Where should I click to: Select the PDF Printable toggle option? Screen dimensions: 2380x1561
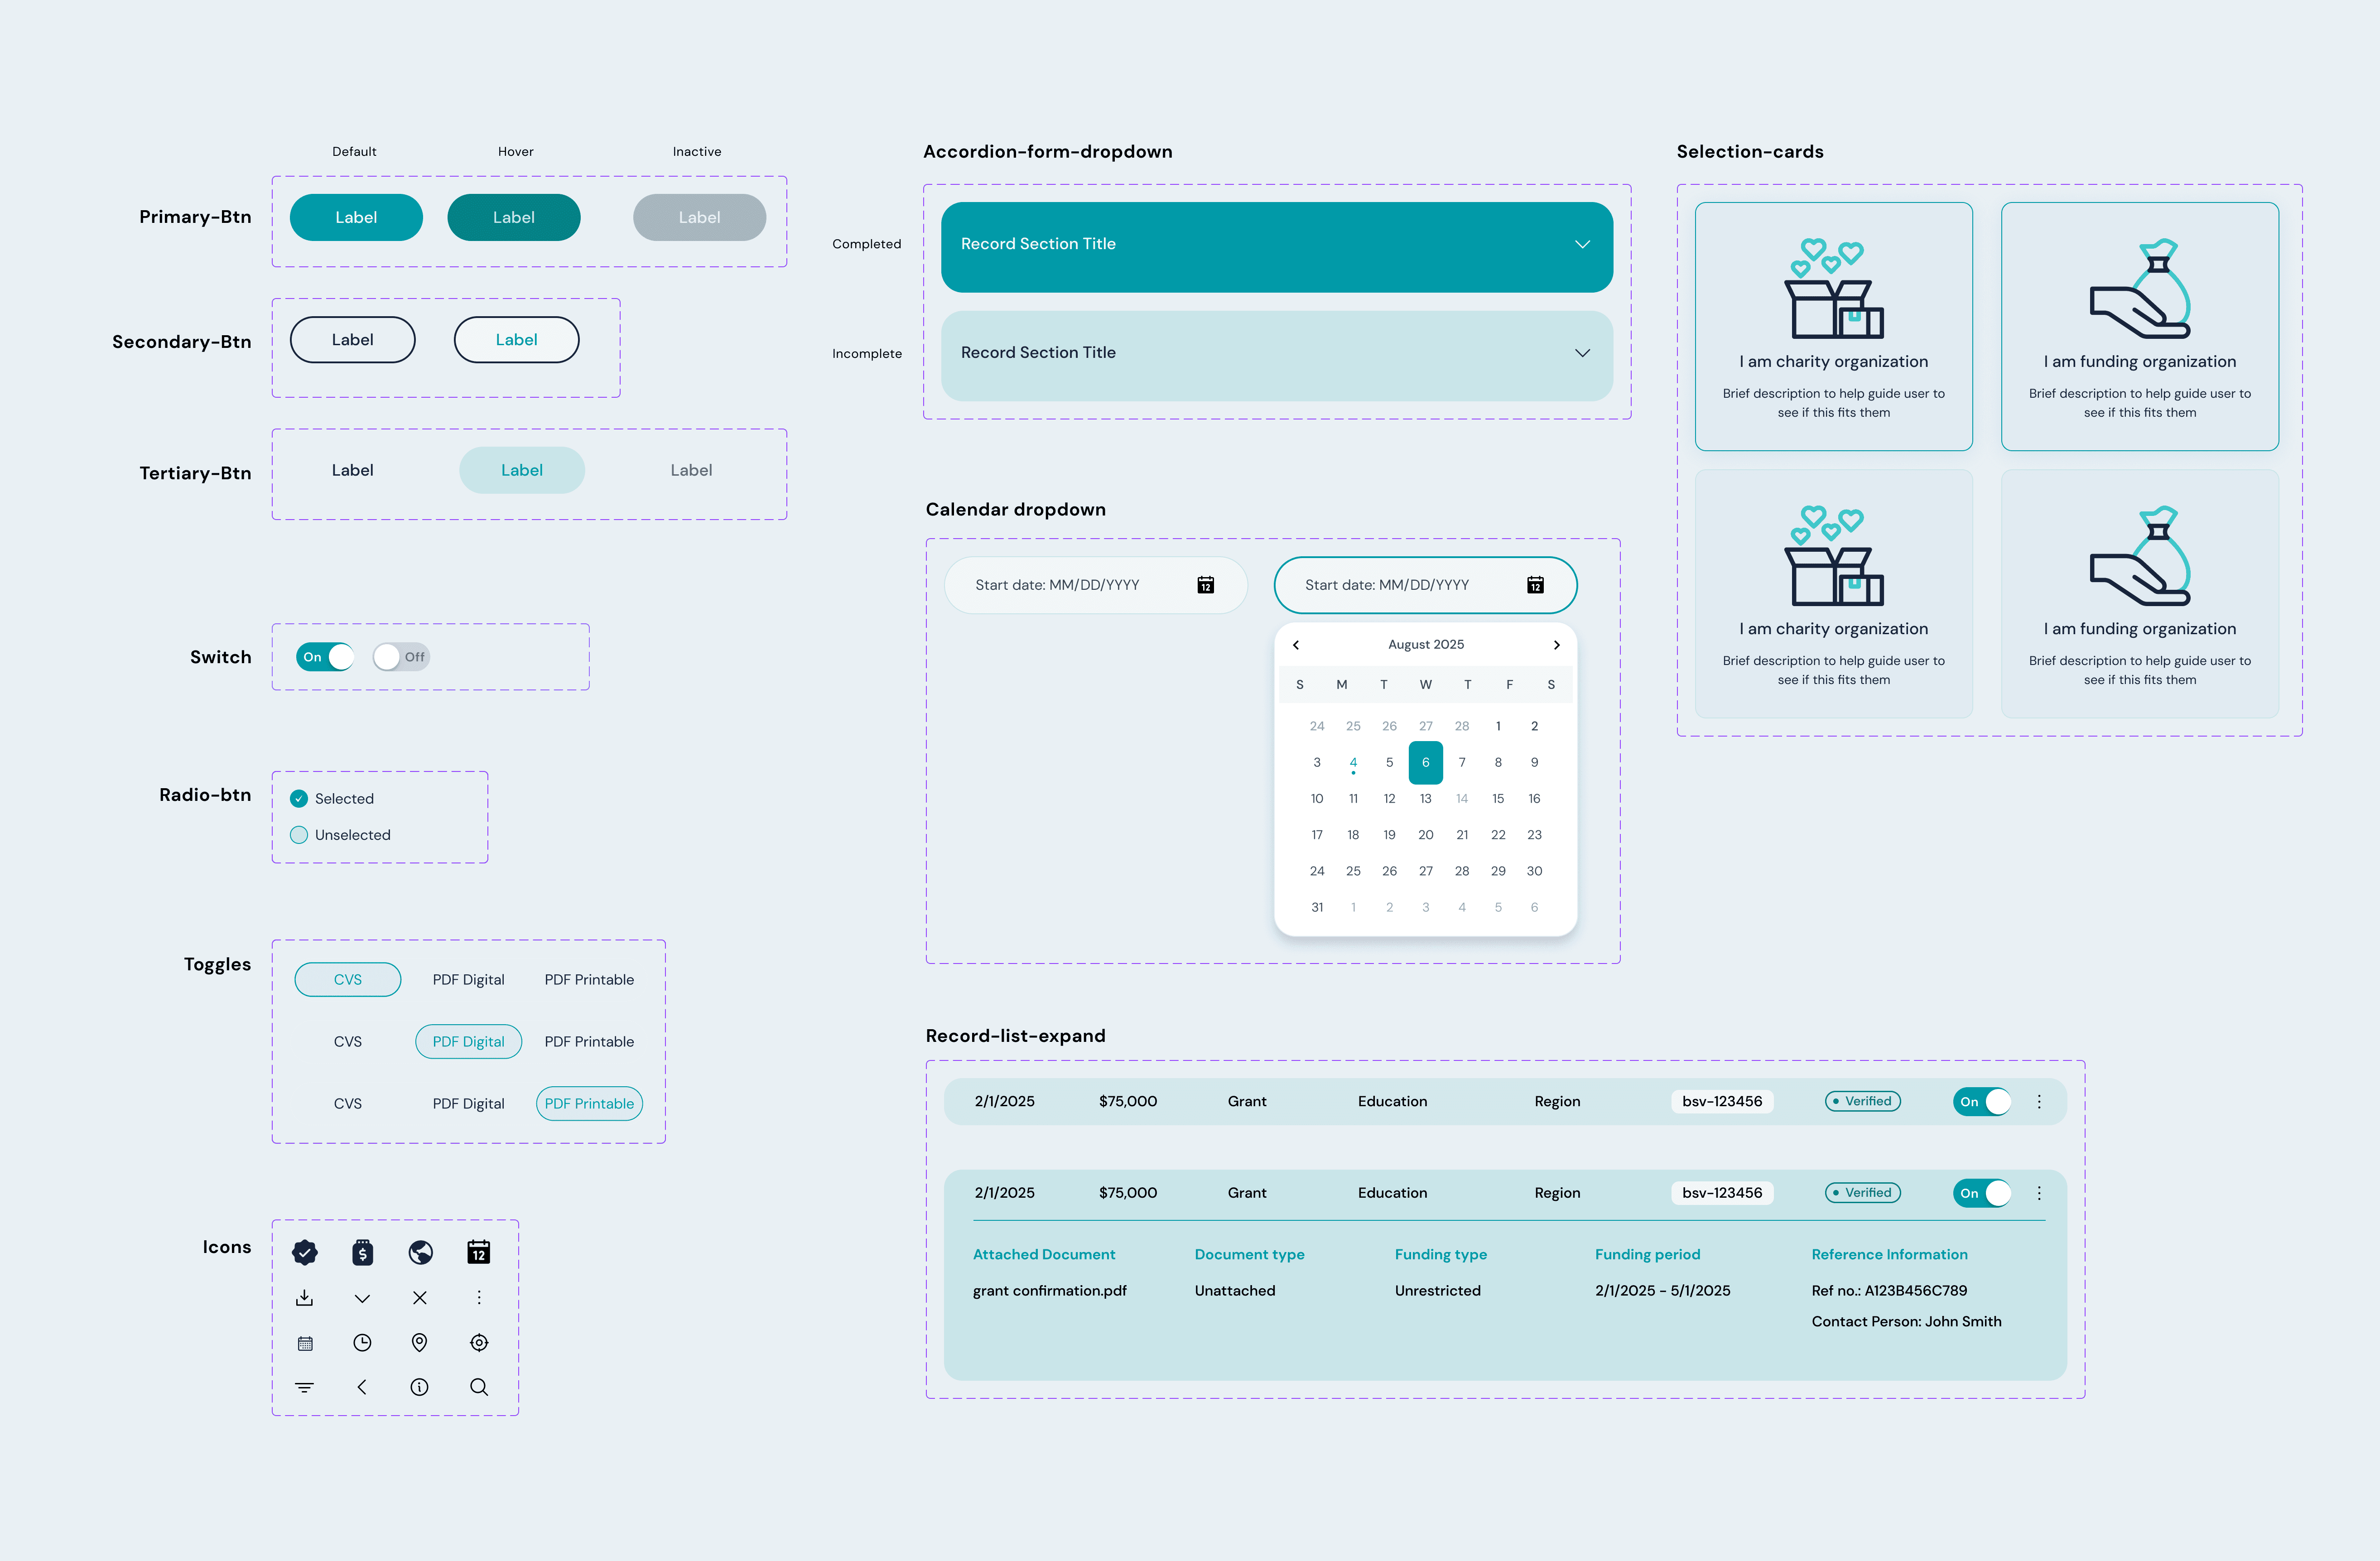pos(589,1103)
